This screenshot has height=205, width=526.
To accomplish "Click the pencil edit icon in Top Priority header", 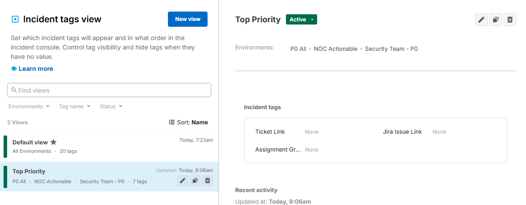I will (481, 20).
